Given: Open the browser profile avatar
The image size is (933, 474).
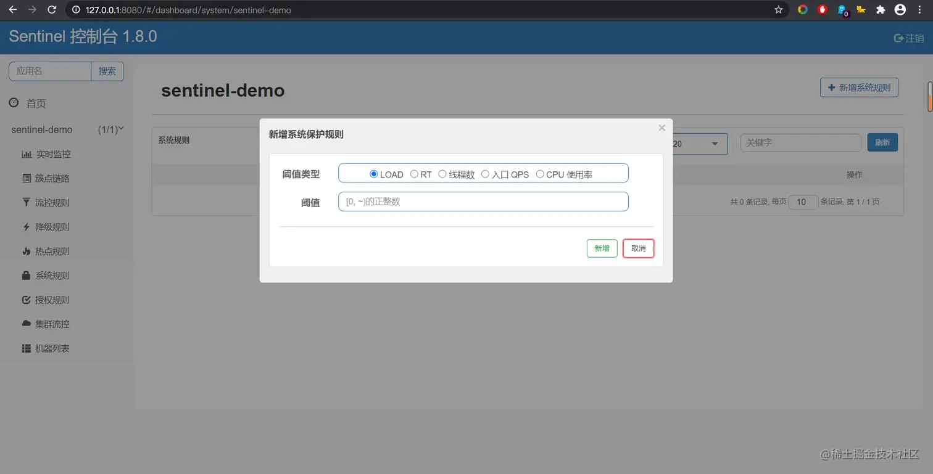Looking at the screenshot, I should pos(900,10).
